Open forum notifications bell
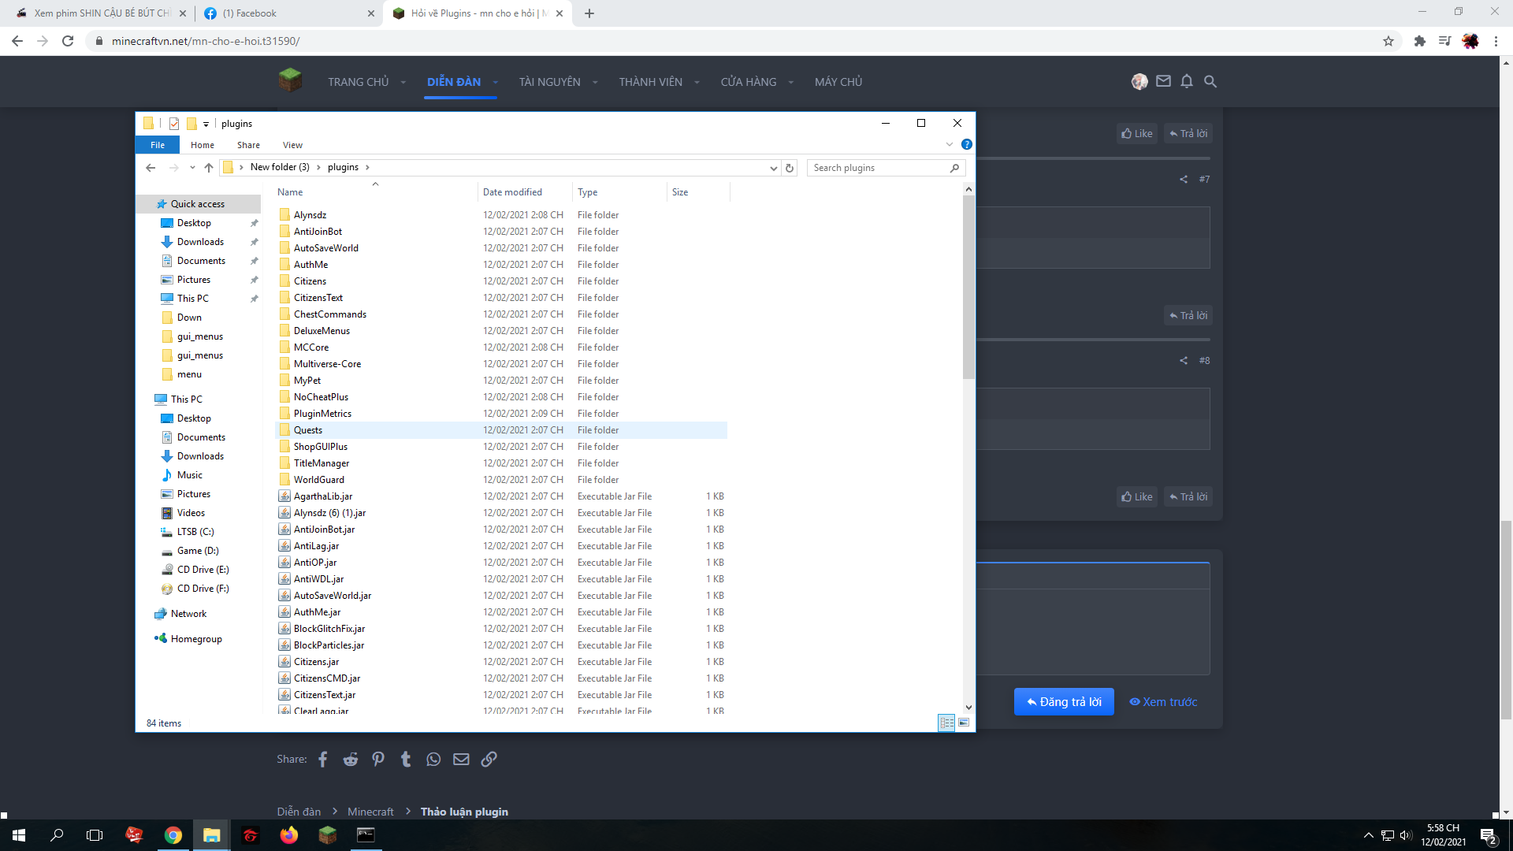Viewport: 1513px width, 851px height. (x=1187, y=81)
